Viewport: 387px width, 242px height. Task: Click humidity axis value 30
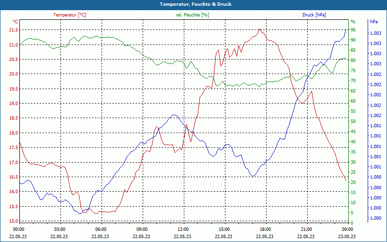[x=353, y=162]
